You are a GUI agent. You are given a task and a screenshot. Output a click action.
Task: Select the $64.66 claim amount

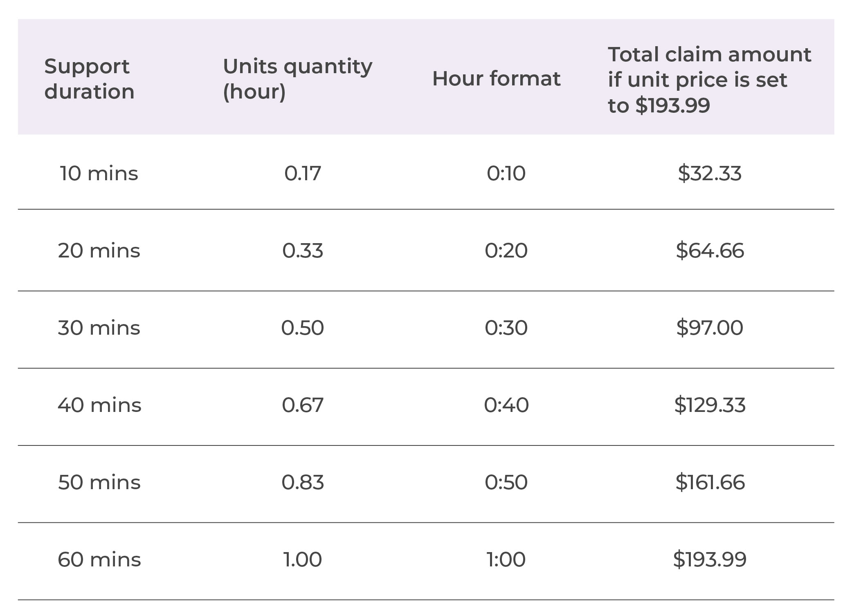point(710,251)
